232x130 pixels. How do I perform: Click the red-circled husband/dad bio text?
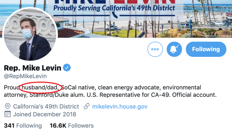coord(39,87)
